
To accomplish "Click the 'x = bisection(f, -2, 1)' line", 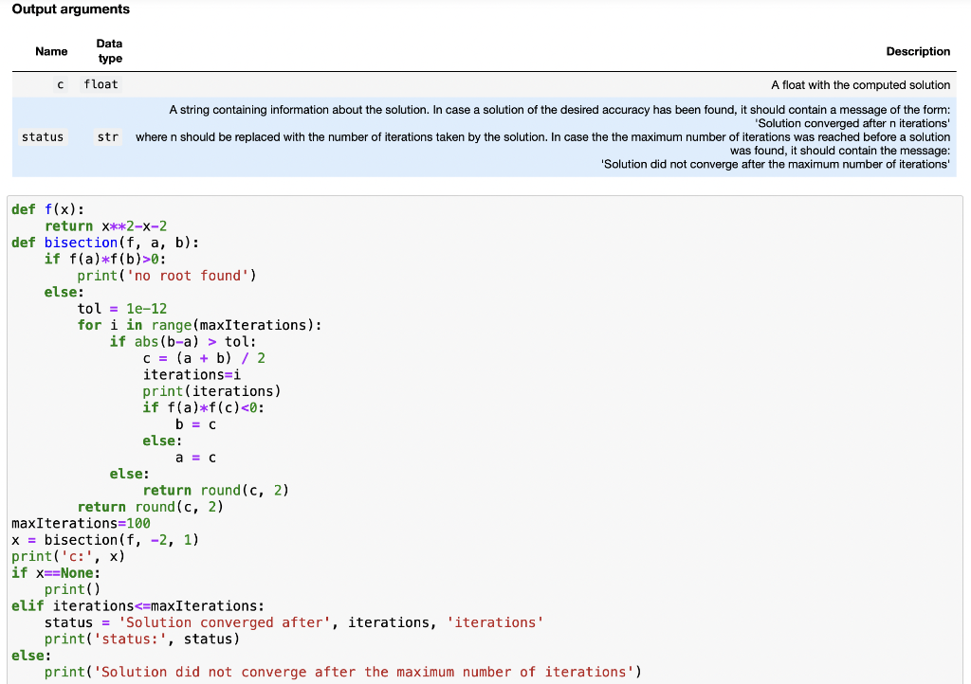I will pos(105,540).
